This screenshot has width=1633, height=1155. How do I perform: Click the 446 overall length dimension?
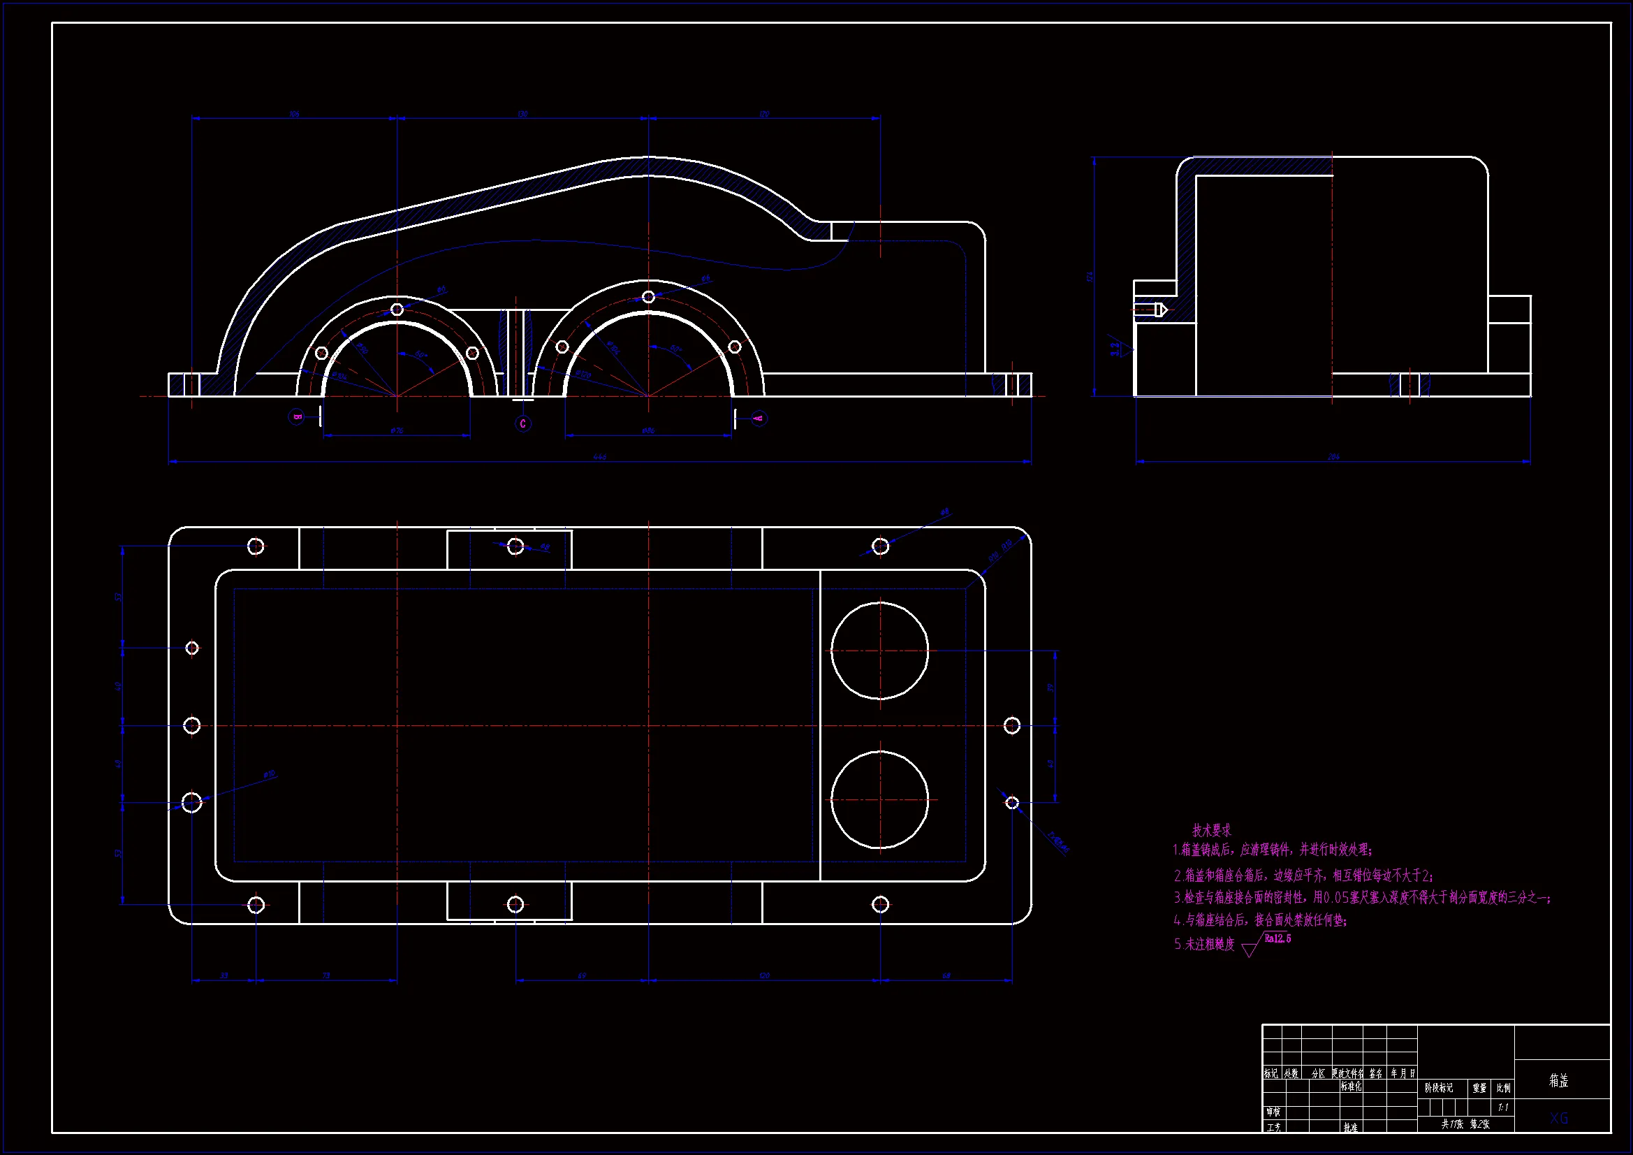[599, 457]
